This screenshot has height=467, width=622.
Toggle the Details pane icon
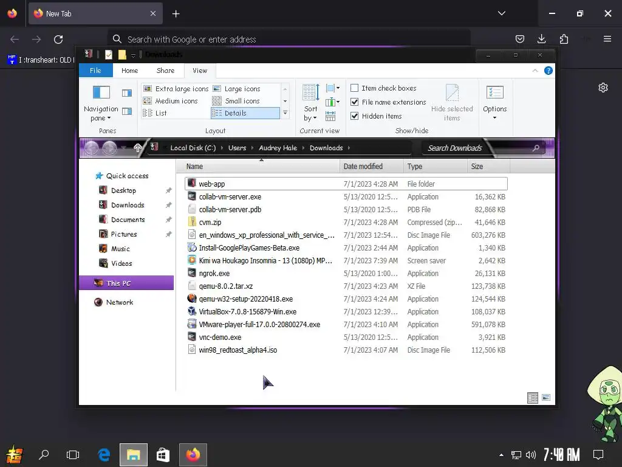127,111
